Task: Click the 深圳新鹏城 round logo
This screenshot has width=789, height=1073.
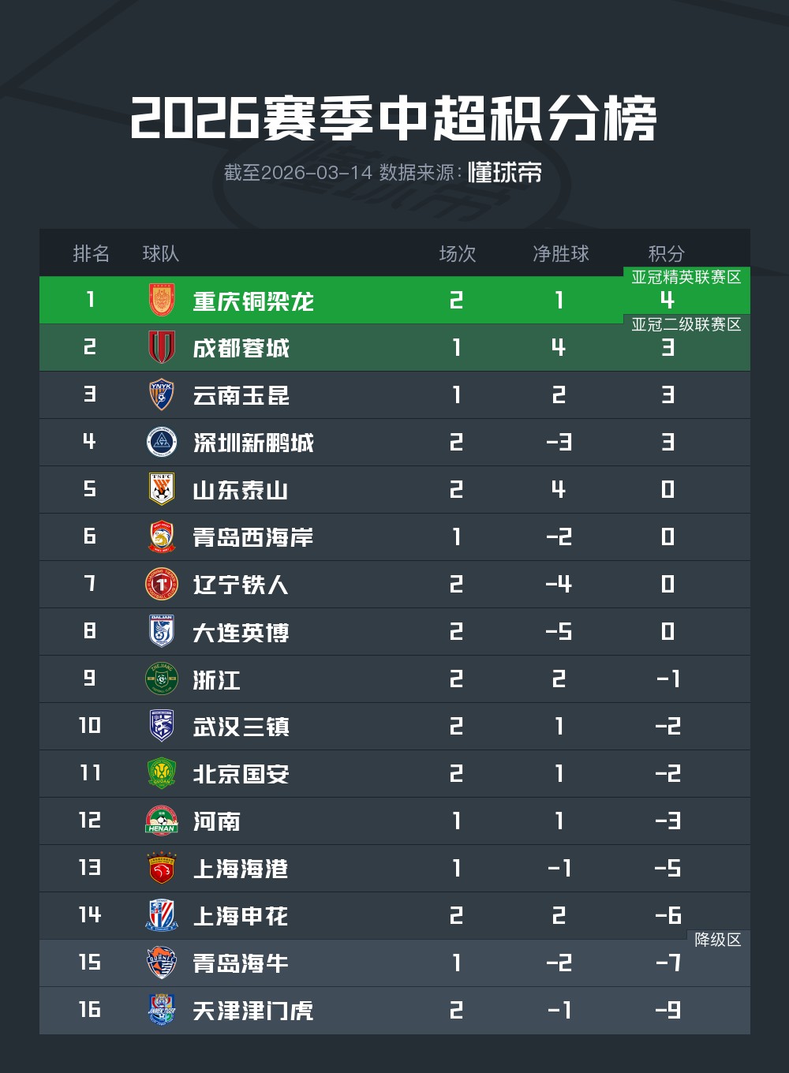Action: [162, 442]
